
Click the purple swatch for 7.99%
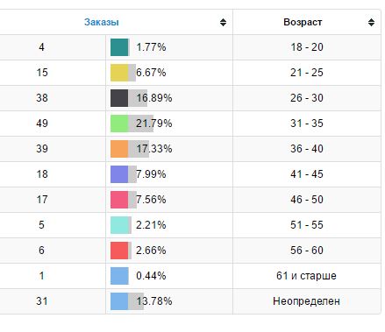[119, 174]
